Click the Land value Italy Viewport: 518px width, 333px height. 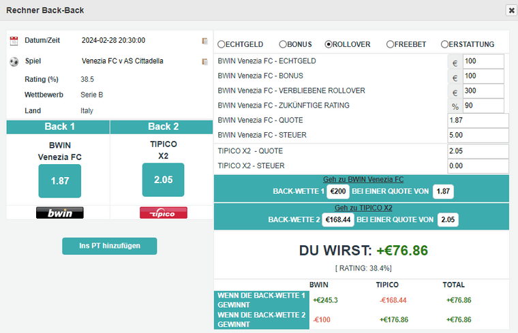(x=87, y=111)
